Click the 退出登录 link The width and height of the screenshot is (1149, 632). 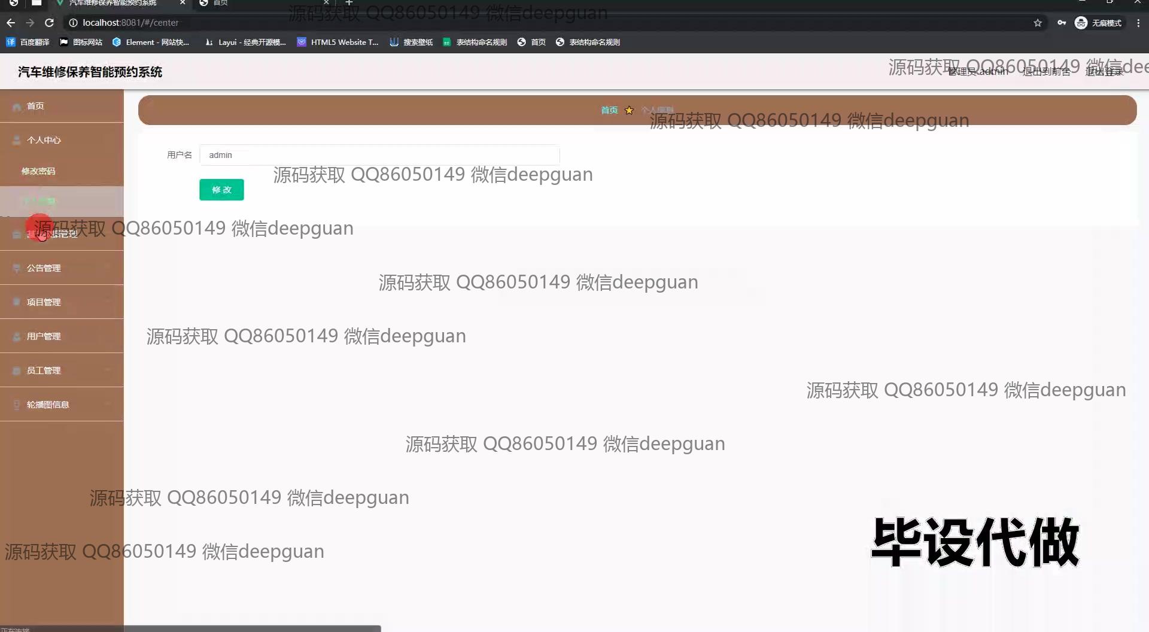coord(1104,72)
